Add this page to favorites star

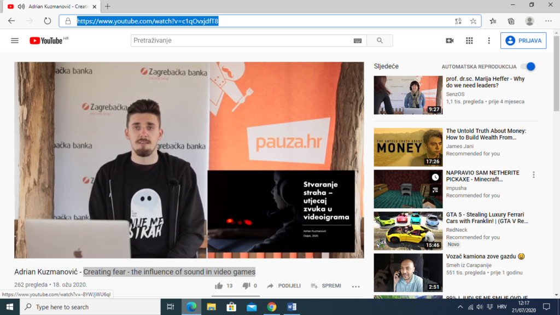tap(473, 21)
